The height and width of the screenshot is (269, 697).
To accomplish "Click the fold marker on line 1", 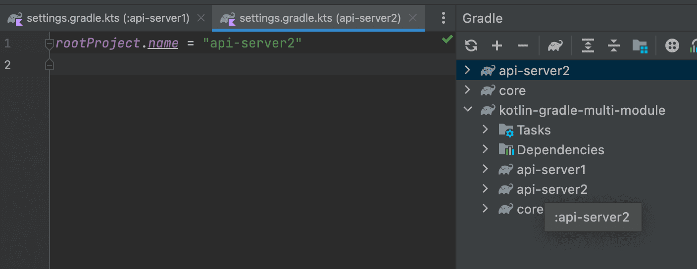I will (x=49, y=44).
